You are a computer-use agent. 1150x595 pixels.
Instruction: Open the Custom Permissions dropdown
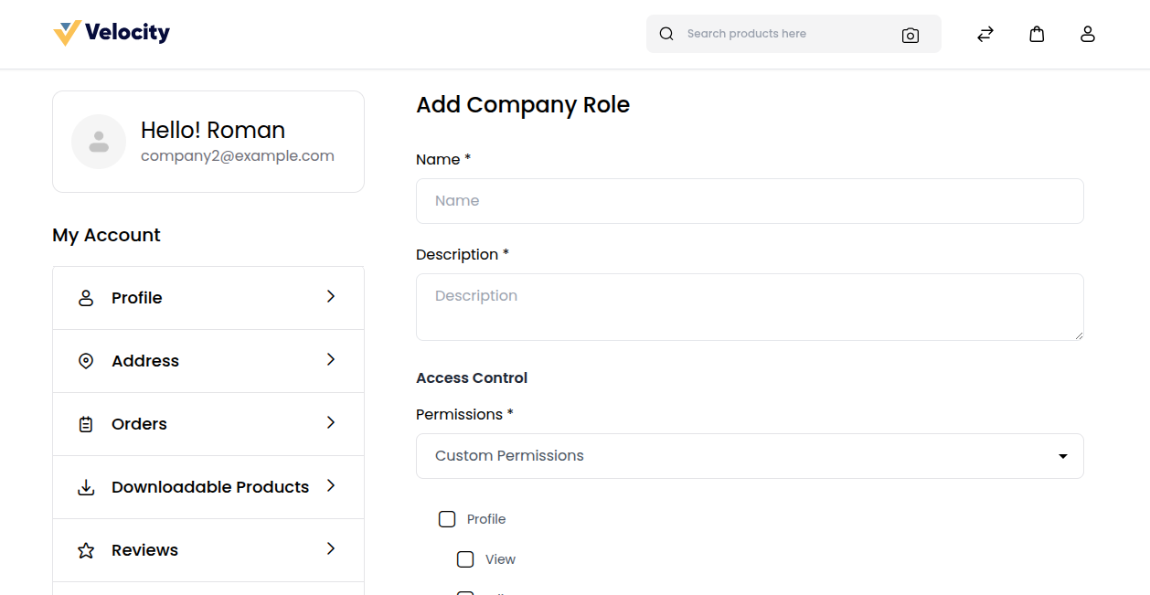[x=750, y=456]
